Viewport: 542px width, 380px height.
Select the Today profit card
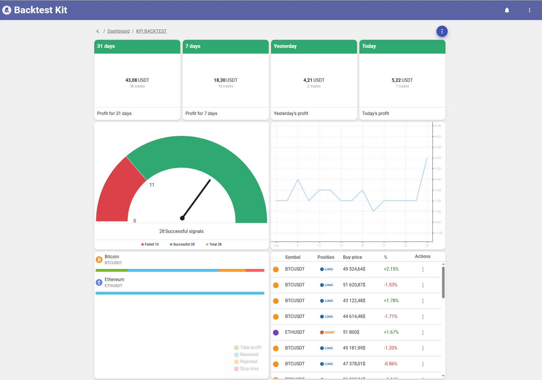(x=402, y=80)
